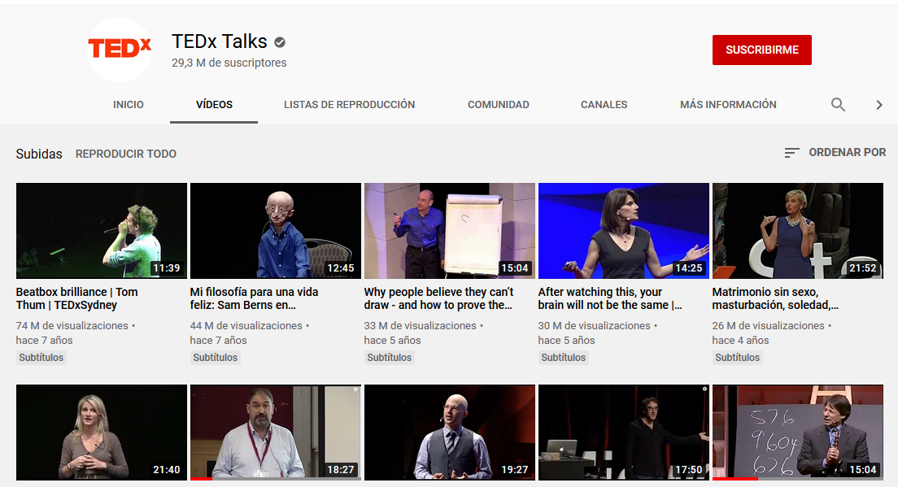Click the TEDx channel avatar logo
The image size is (898, 487).
119,50
